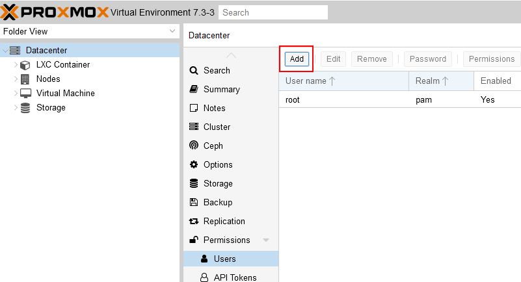Click the LXC Container cube icon
This screenshot has height=282, width=521.
click(25, 65)
